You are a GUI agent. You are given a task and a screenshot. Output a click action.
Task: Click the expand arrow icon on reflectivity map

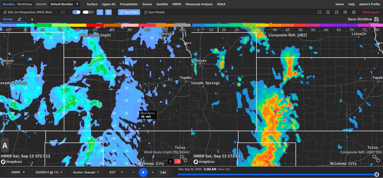376,158
